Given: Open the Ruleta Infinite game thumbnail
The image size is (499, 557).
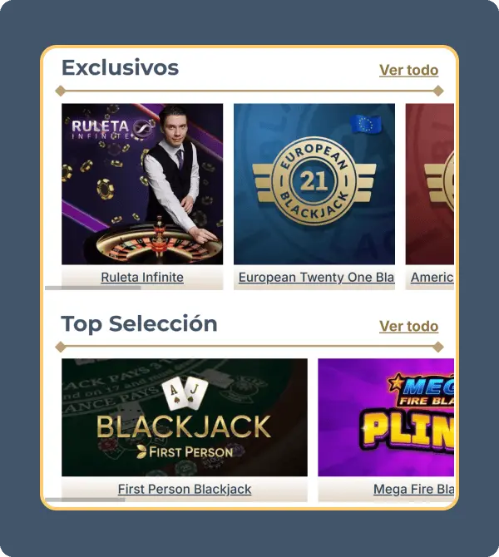Looking at the screenshot, I should [142, 184].
